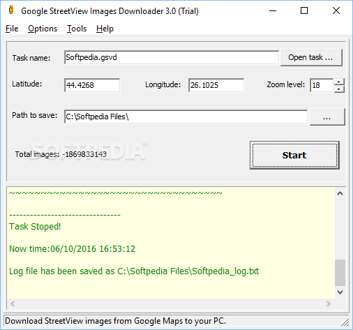353x330 pixels.
Task: Open the File menu
Action: pos(12,29)
